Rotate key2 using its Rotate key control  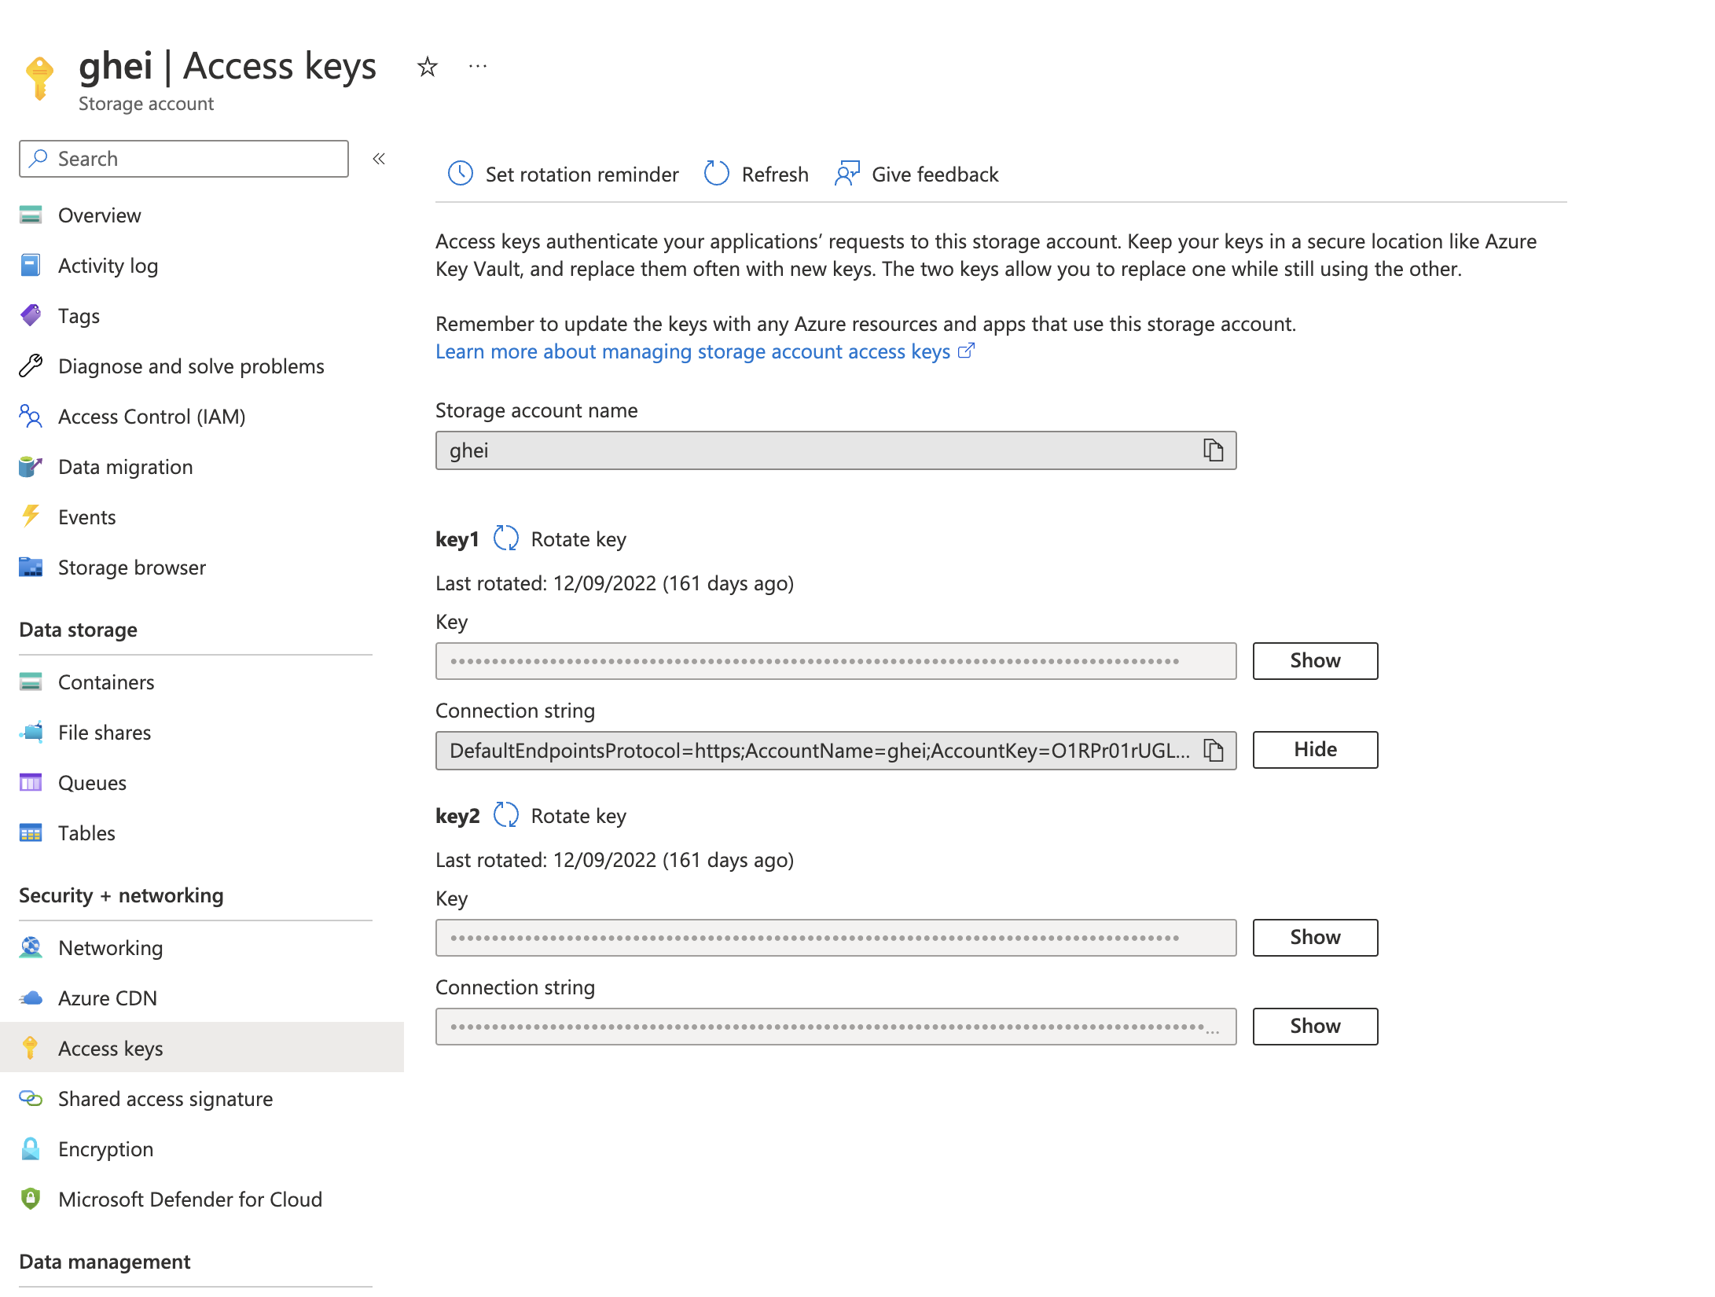click(x=506, y=815)
